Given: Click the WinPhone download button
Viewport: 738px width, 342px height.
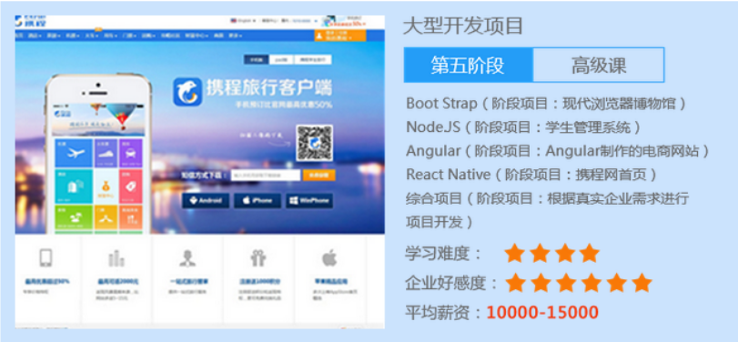Looking at the screenshot, I should (309, 200).
